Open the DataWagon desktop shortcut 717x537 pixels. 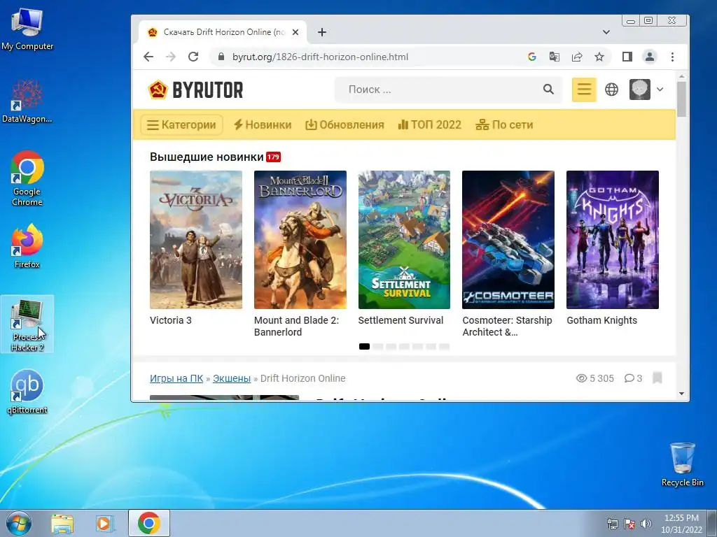(27, 101)
